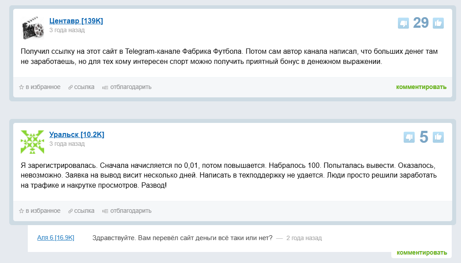Click отблагодарить under Уральск's review
This screenshot has height=263, width=461.
click(x=127, y=211)
